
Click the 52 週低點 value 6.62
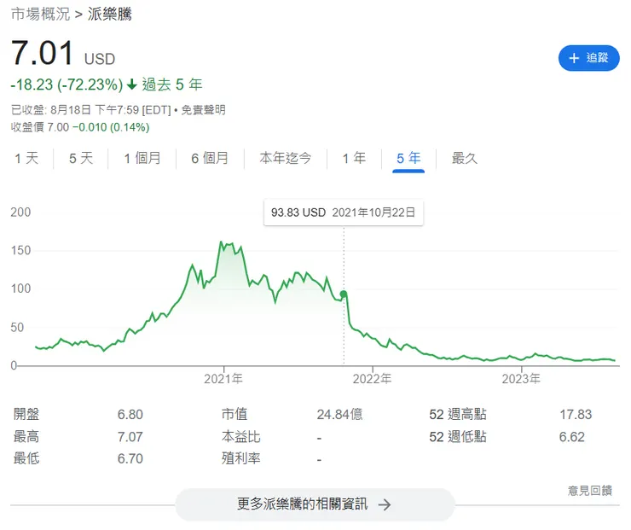point(572,437)
